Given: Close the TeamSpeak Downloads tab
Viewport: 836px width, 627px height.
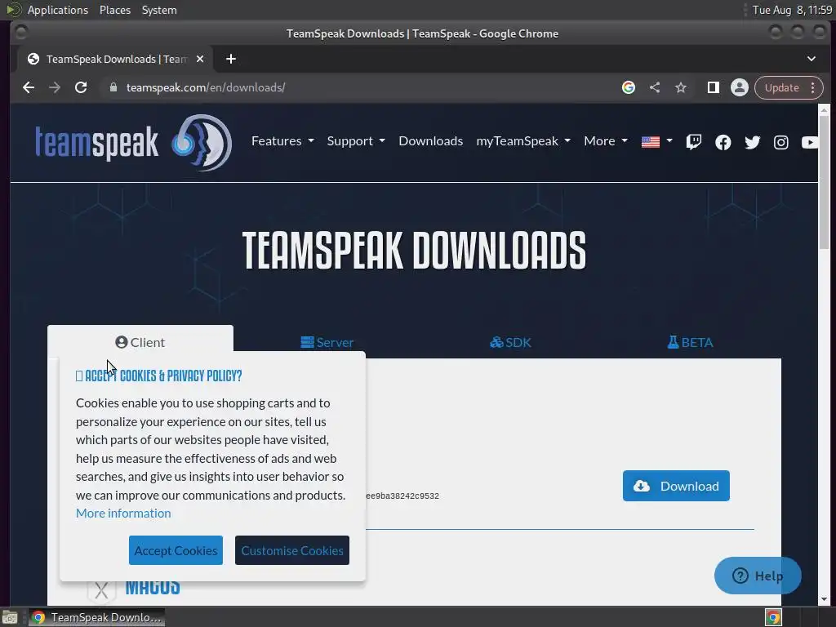Looking at the screenshot, I should pos(200,59).
